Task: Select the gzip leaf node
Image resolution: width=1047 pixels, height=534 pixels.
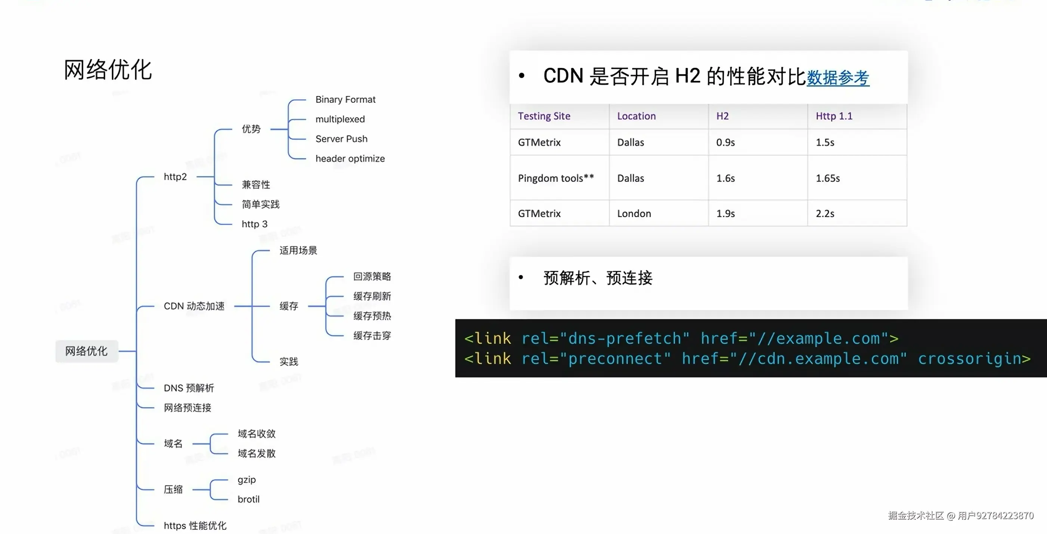Action: click(246, 480)
